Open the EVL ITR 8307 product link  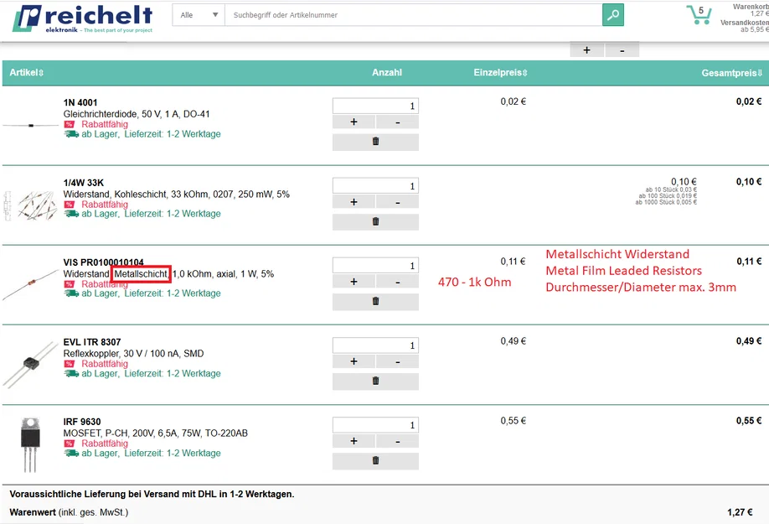[91, 342]
